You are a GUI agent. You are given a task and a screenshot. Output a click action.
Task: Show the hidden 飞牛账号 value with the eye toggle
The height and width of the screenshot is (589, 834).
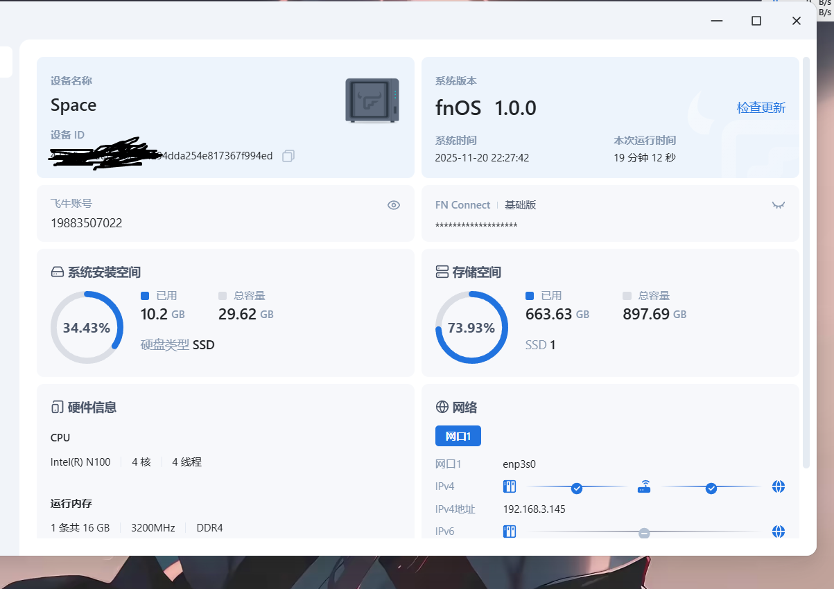pos(393,205)
